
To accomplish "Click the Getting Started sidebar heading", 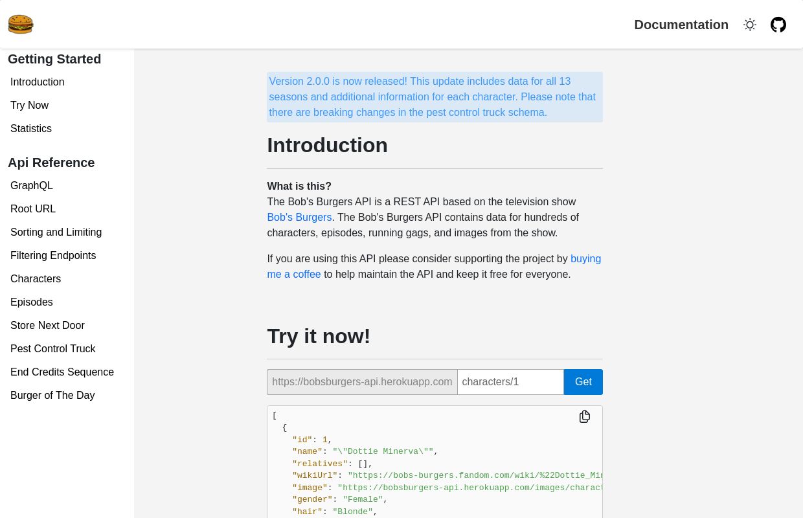I will [54, 59].
